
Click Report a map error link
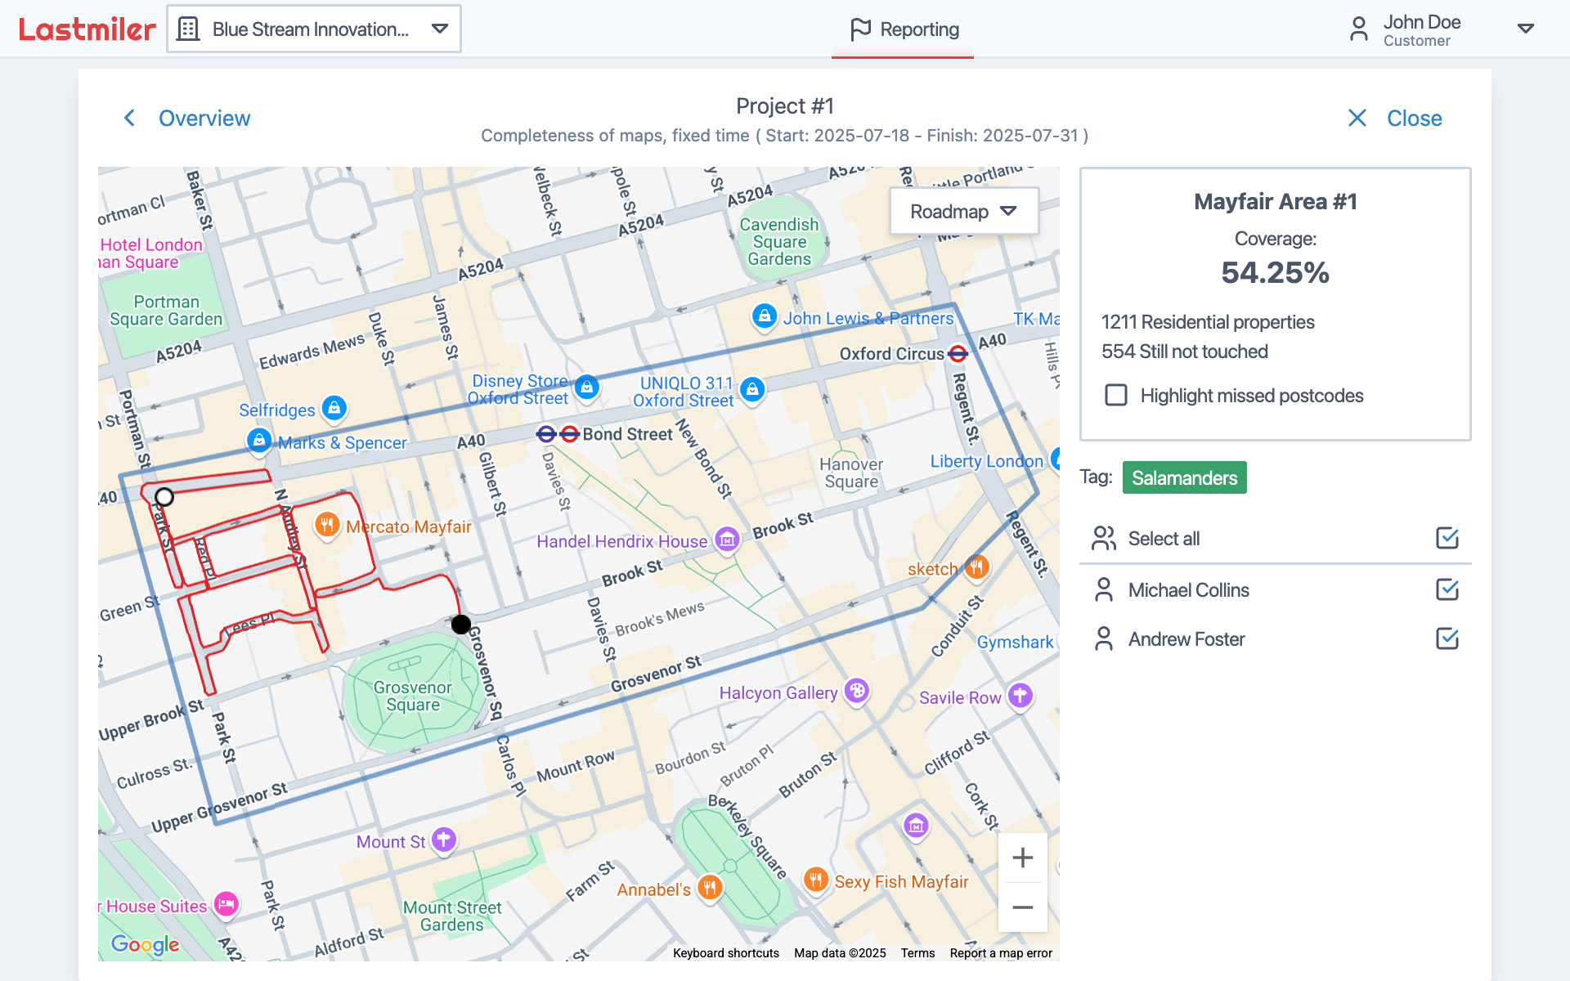point(1001,953)
